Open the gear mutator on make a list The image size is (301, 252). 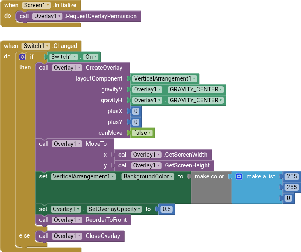coord(239,176)
